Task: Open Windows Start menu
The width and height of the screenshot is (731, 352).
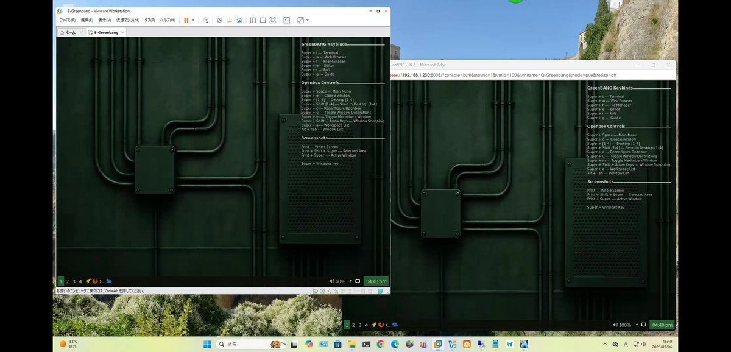Action: click(x=207, y=344)
